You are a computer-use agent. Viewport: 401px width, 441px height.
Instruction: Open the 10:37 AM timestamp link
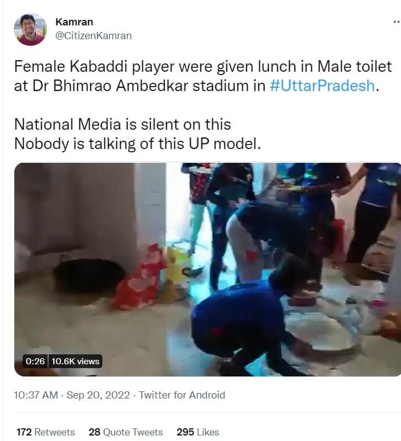click(x=35, y=395)
